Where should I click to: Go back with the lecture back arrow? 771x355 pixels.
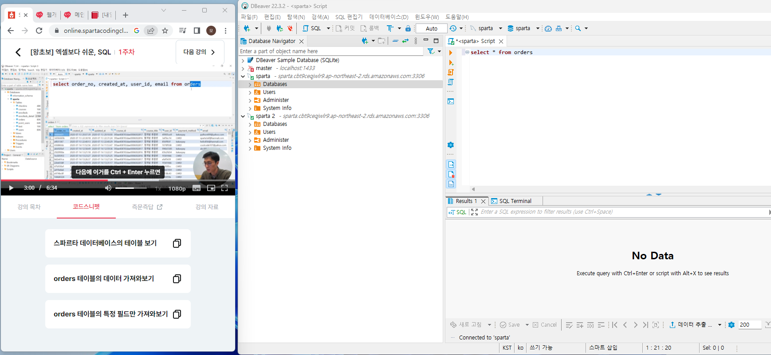click(x=18, y=52)
